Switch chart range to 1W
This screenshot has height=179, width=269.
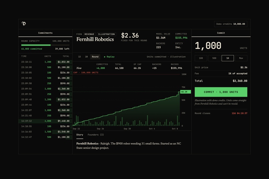(x=86, y=57)
